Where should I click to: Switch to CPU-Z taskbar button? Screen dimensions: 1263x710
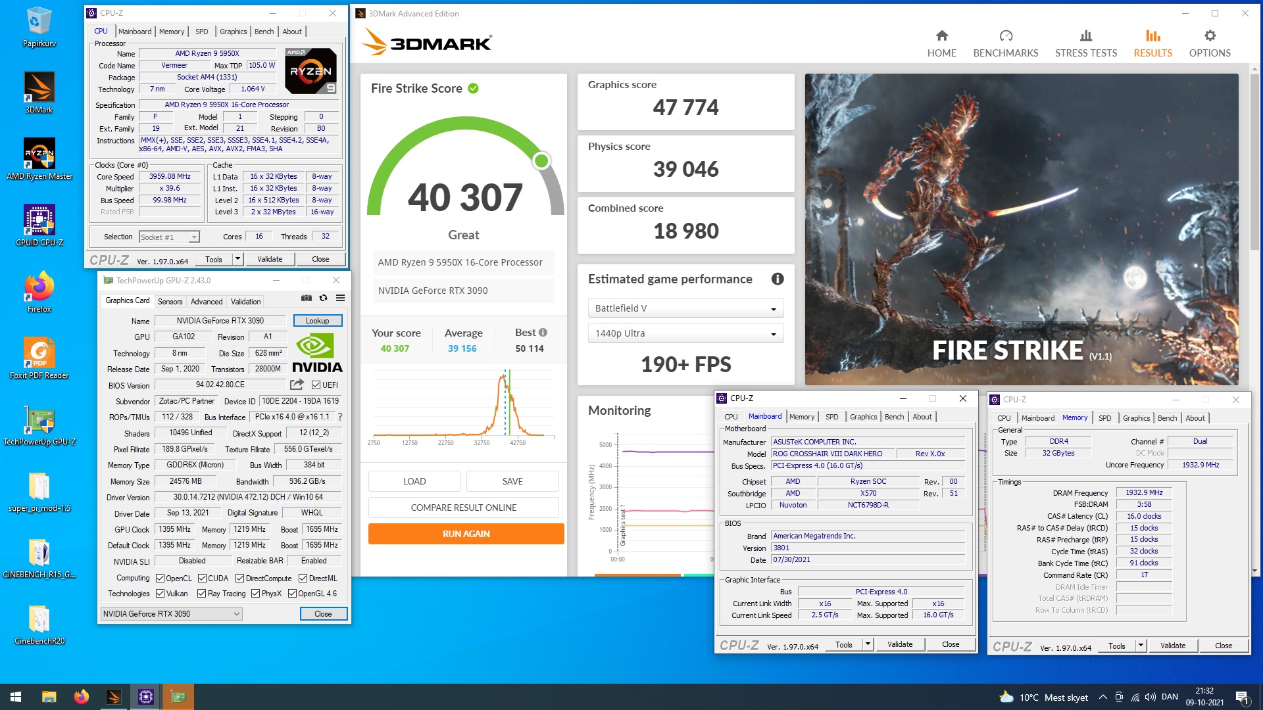tap(146, 697)
